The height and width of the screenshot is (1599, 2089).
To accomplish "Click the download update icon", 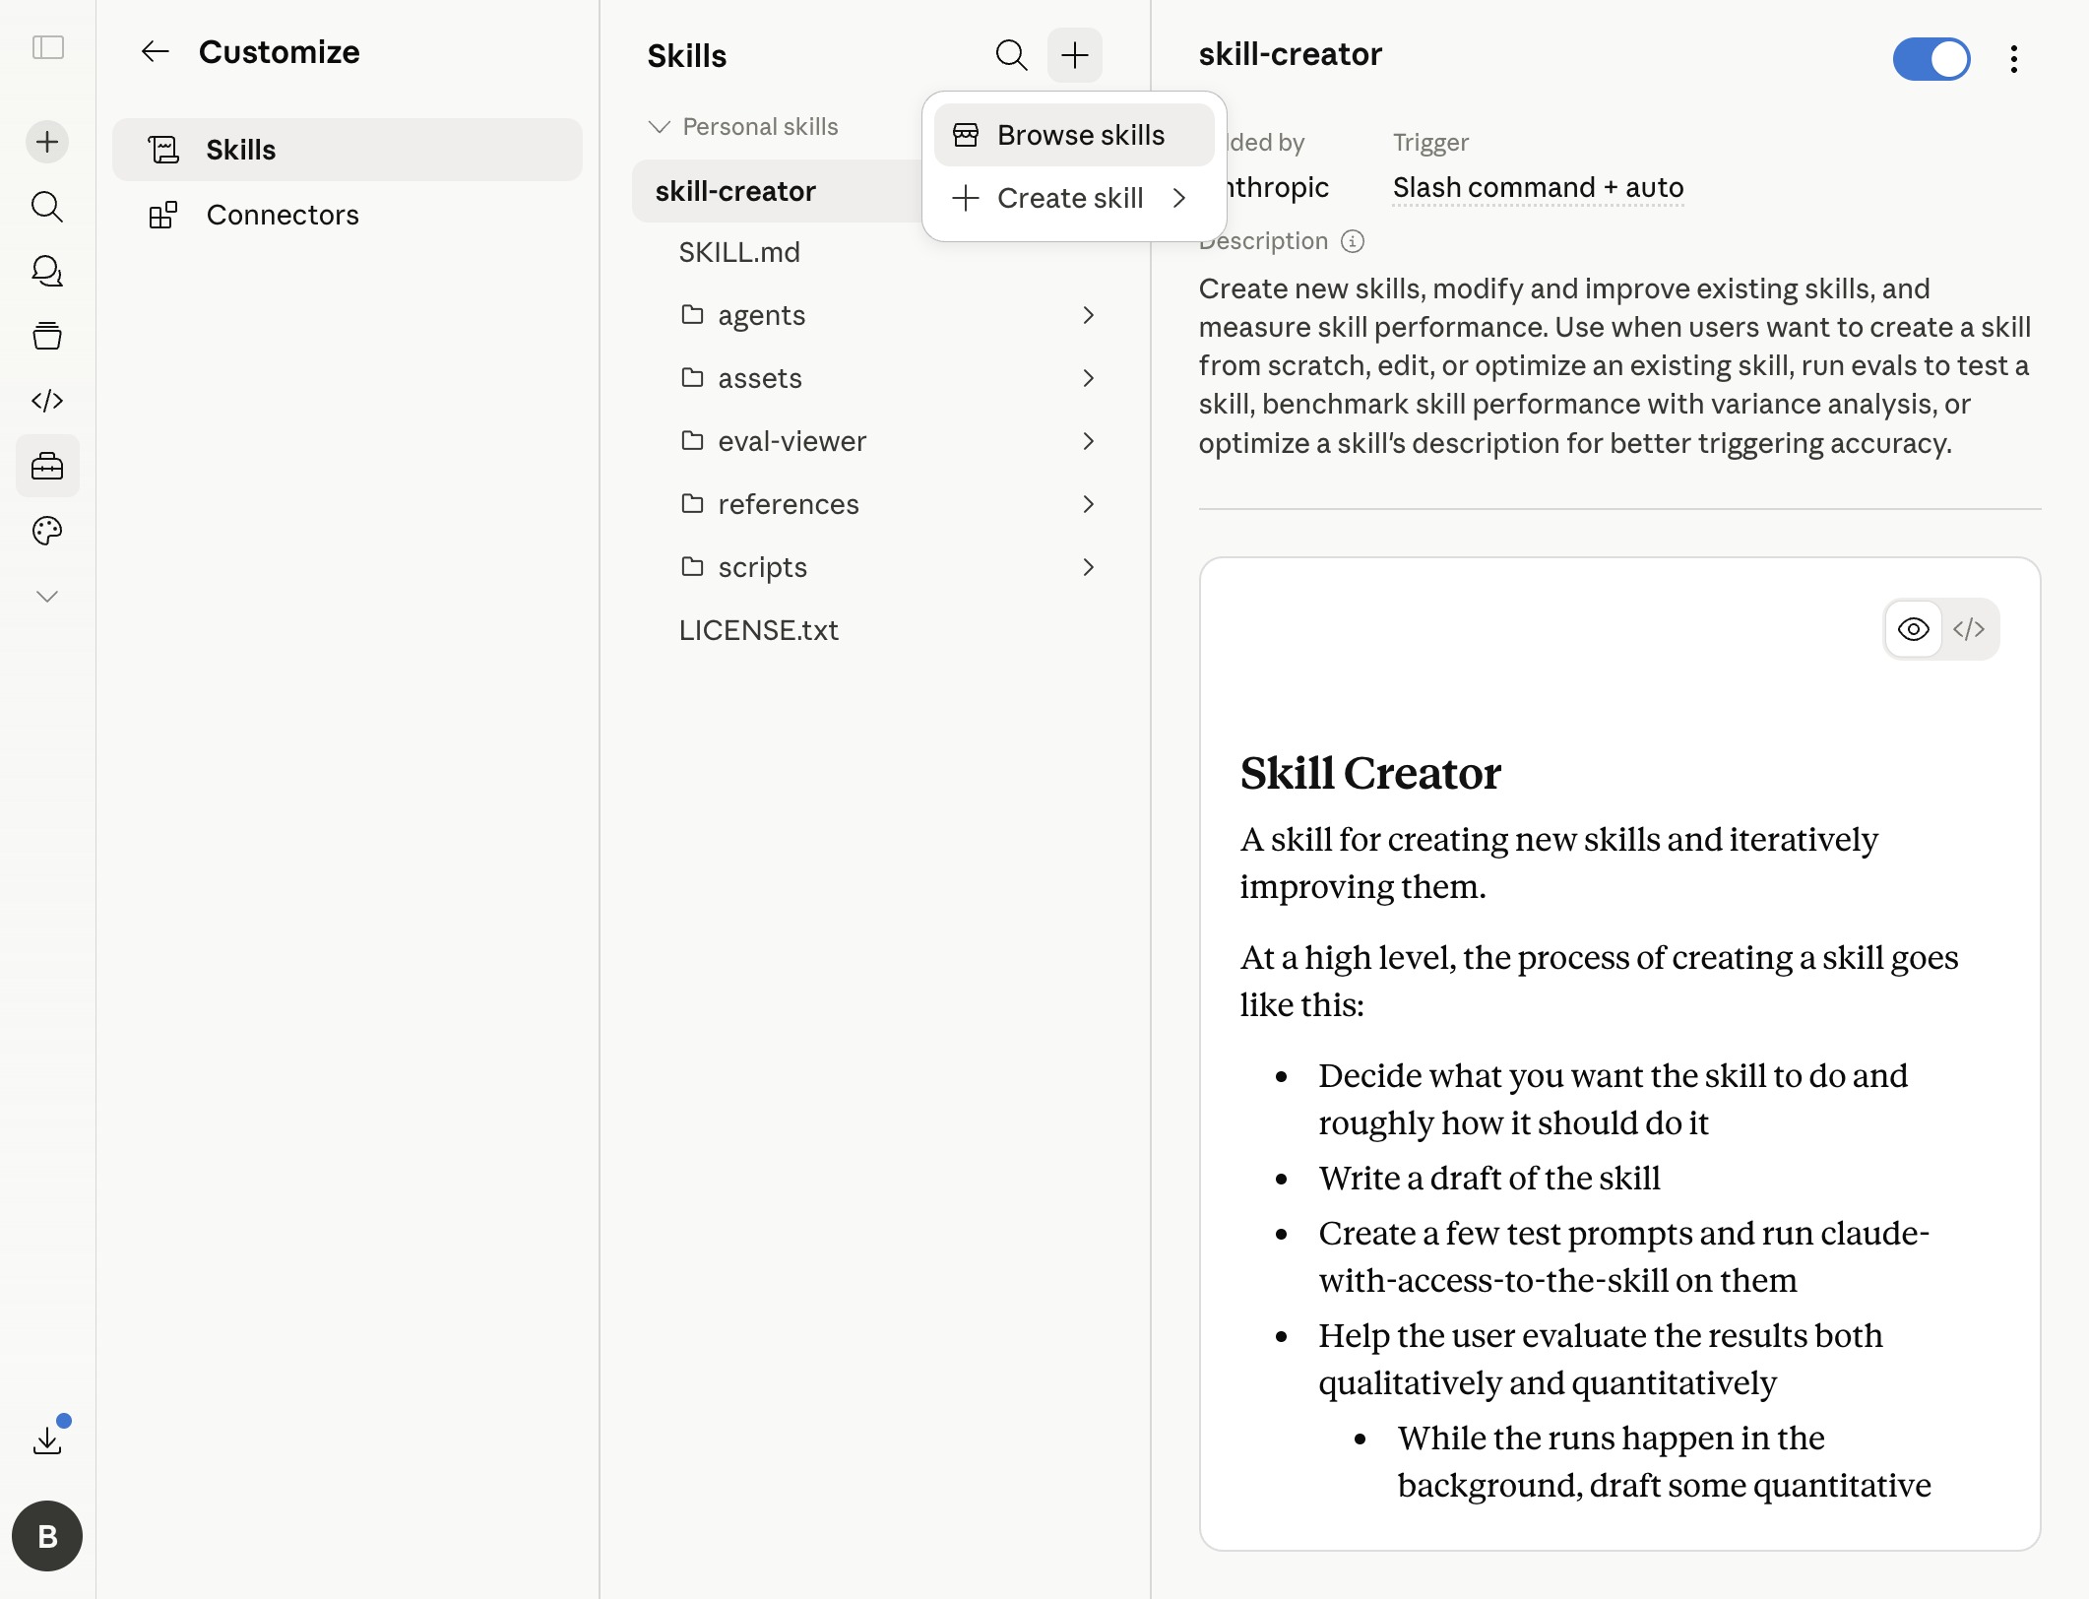I will click(47, 1439).
